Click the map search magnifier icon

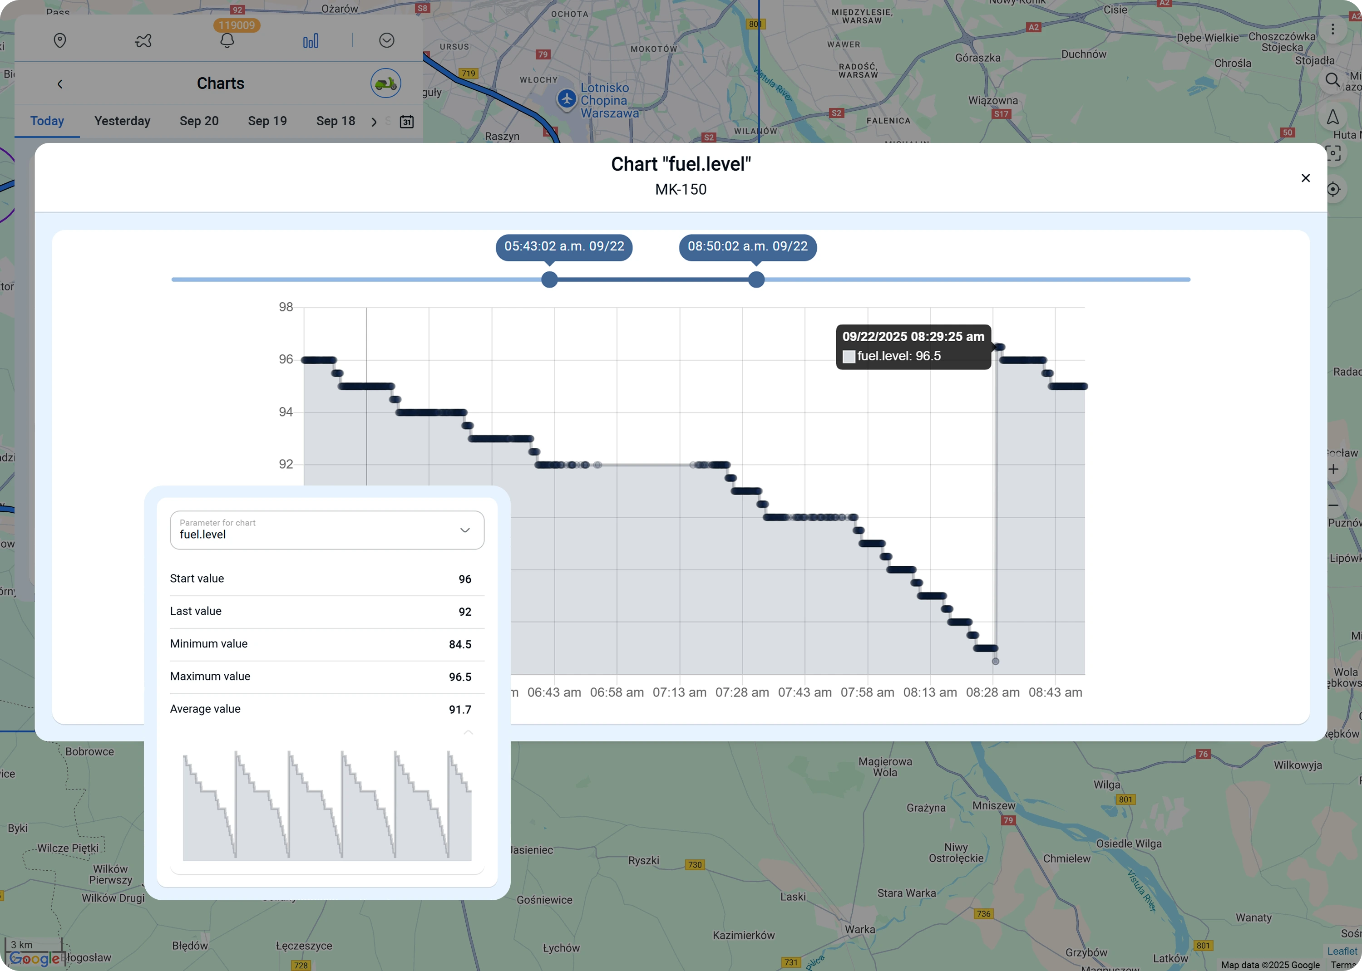coord(1332,79)
